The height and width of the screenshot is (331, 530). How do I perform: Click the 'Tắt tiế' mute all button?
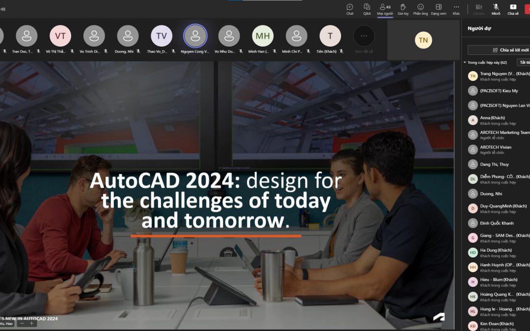(x=524, y=62)
